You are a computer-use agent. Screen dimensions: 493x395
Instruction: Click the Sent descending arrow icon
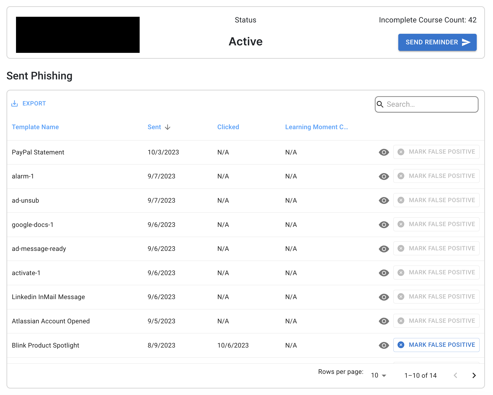168,127
